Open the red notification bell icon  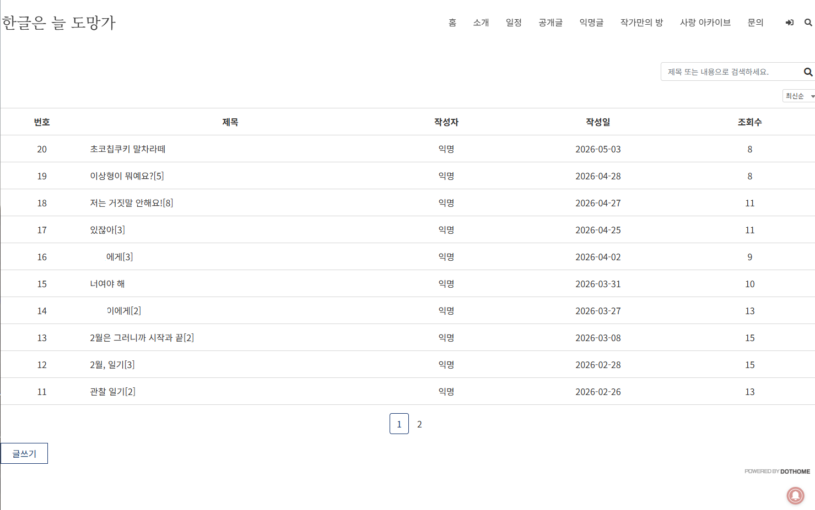(795, 496)
